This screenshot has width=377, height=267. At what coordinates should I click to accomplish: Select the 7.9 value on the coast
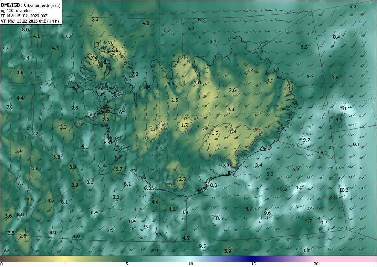click(x=226, y=165)
